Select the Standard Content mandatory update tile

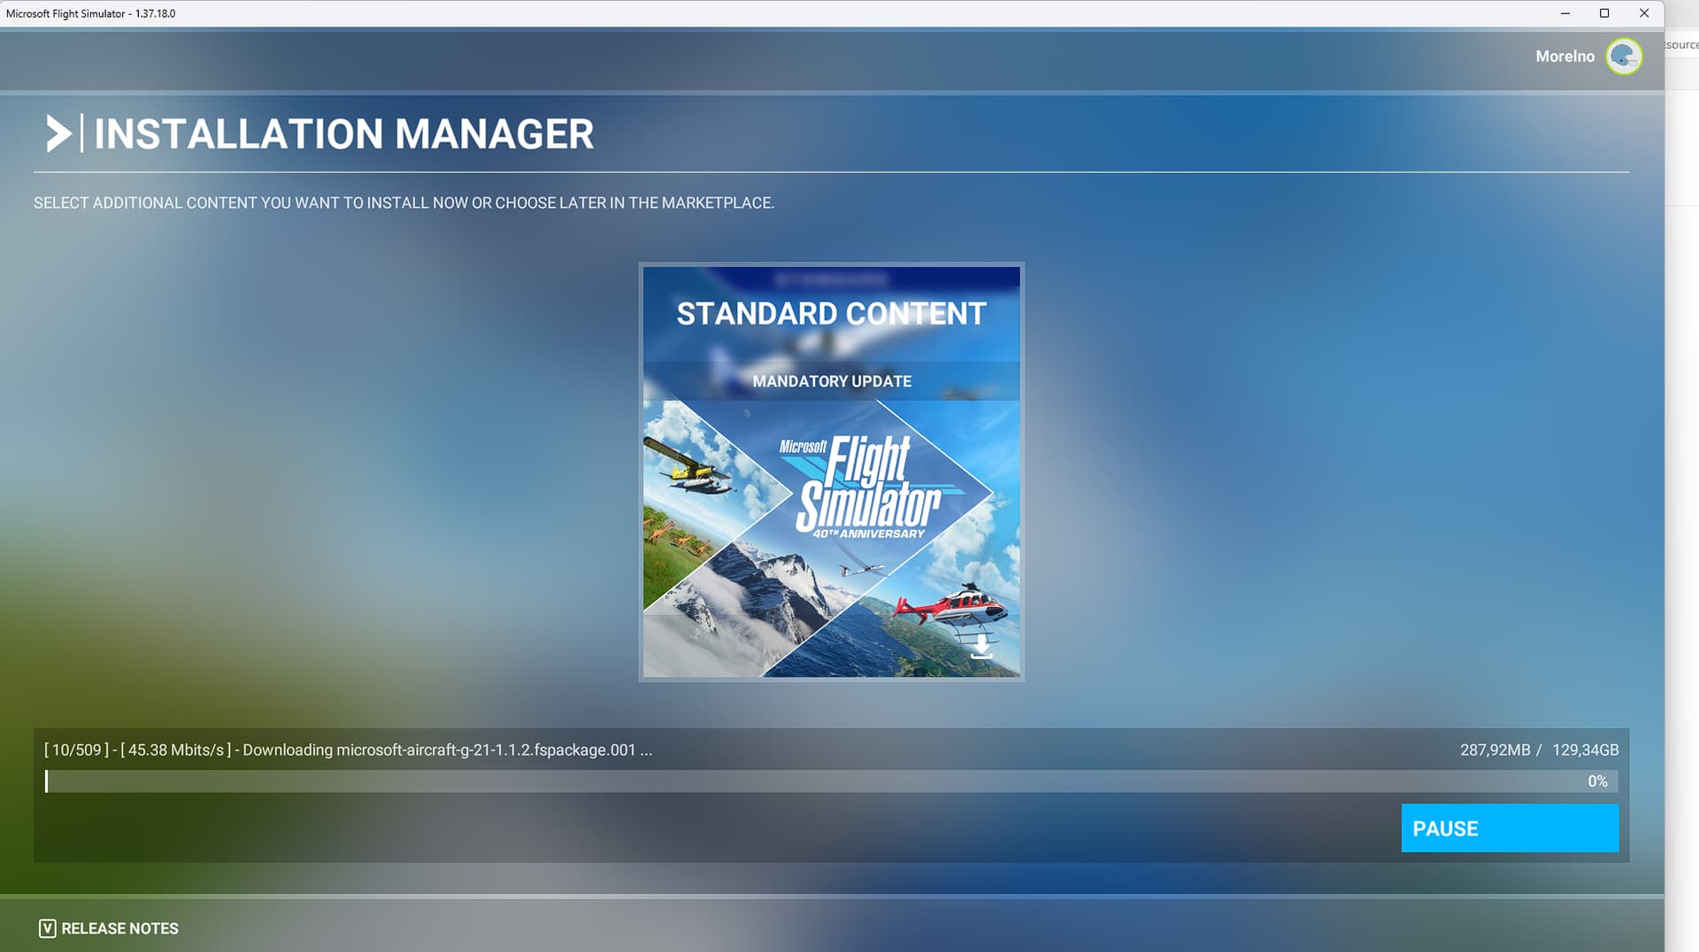pyautogui.click(x=831, y=472)
